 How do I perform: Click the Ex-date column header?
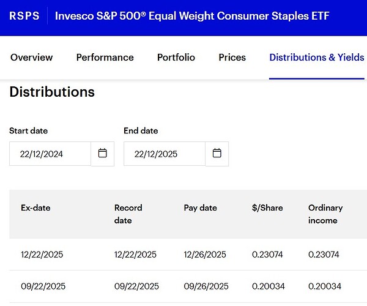tap(35, 207)
